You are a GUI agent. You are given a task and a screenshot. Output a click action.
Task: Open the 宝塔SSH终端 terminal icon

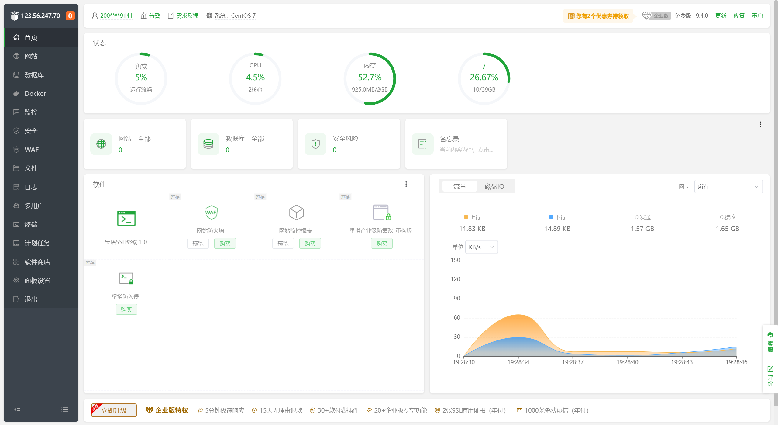[126, 218]
